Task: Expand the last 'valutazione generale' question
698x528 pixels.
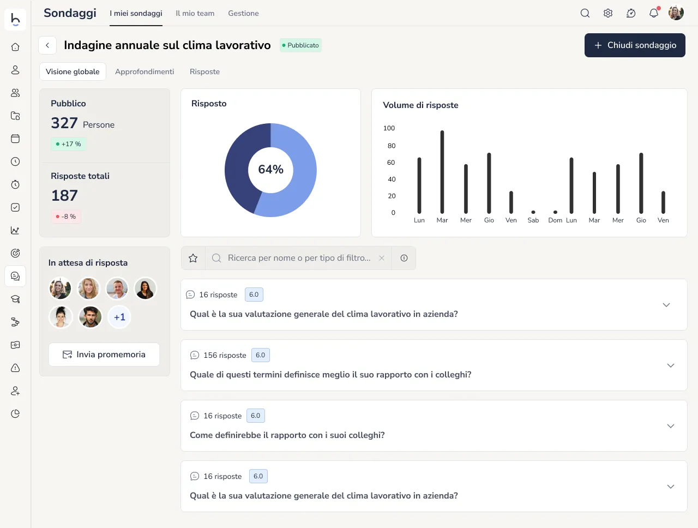Action: 671,487
